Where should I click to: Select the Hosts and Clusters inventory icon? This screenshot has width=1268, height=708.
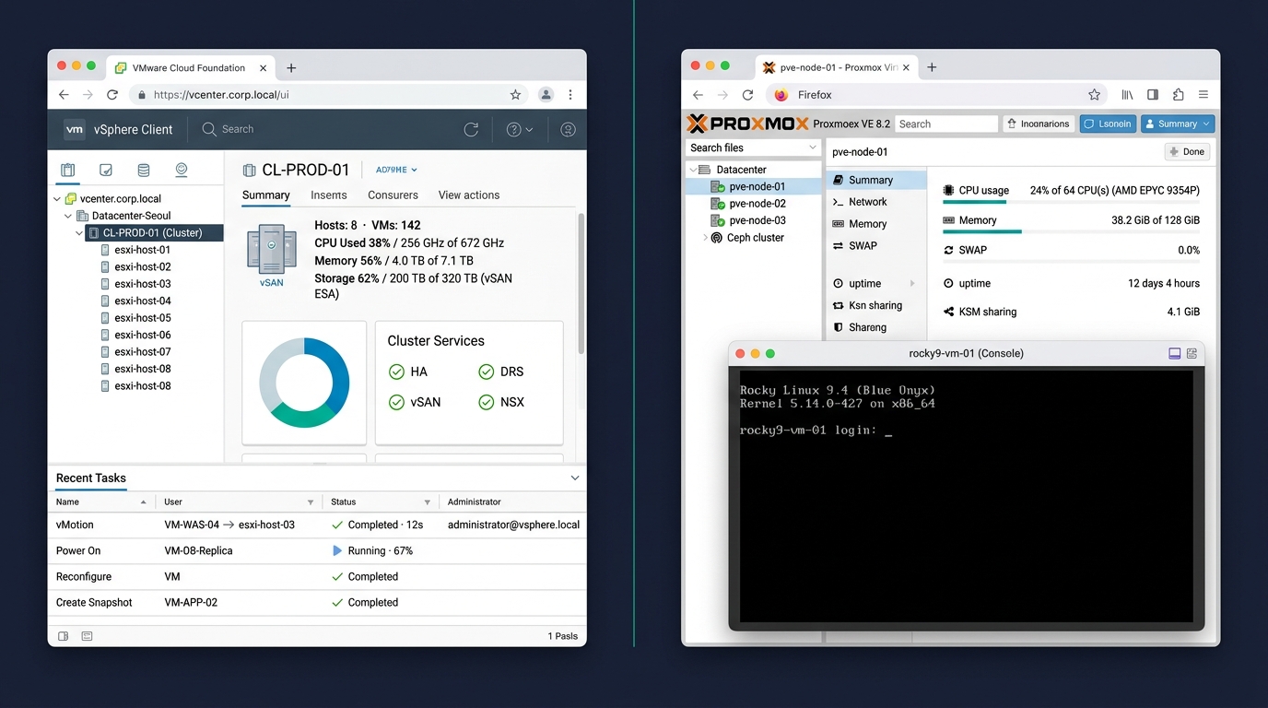pyautogui.click(x=67, y=170)
